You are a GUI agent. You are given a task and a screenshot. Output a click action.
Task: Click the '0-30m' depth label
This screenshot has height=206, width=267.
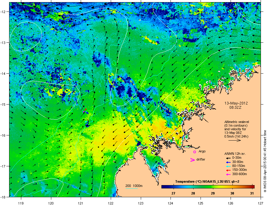click(237, 158)
